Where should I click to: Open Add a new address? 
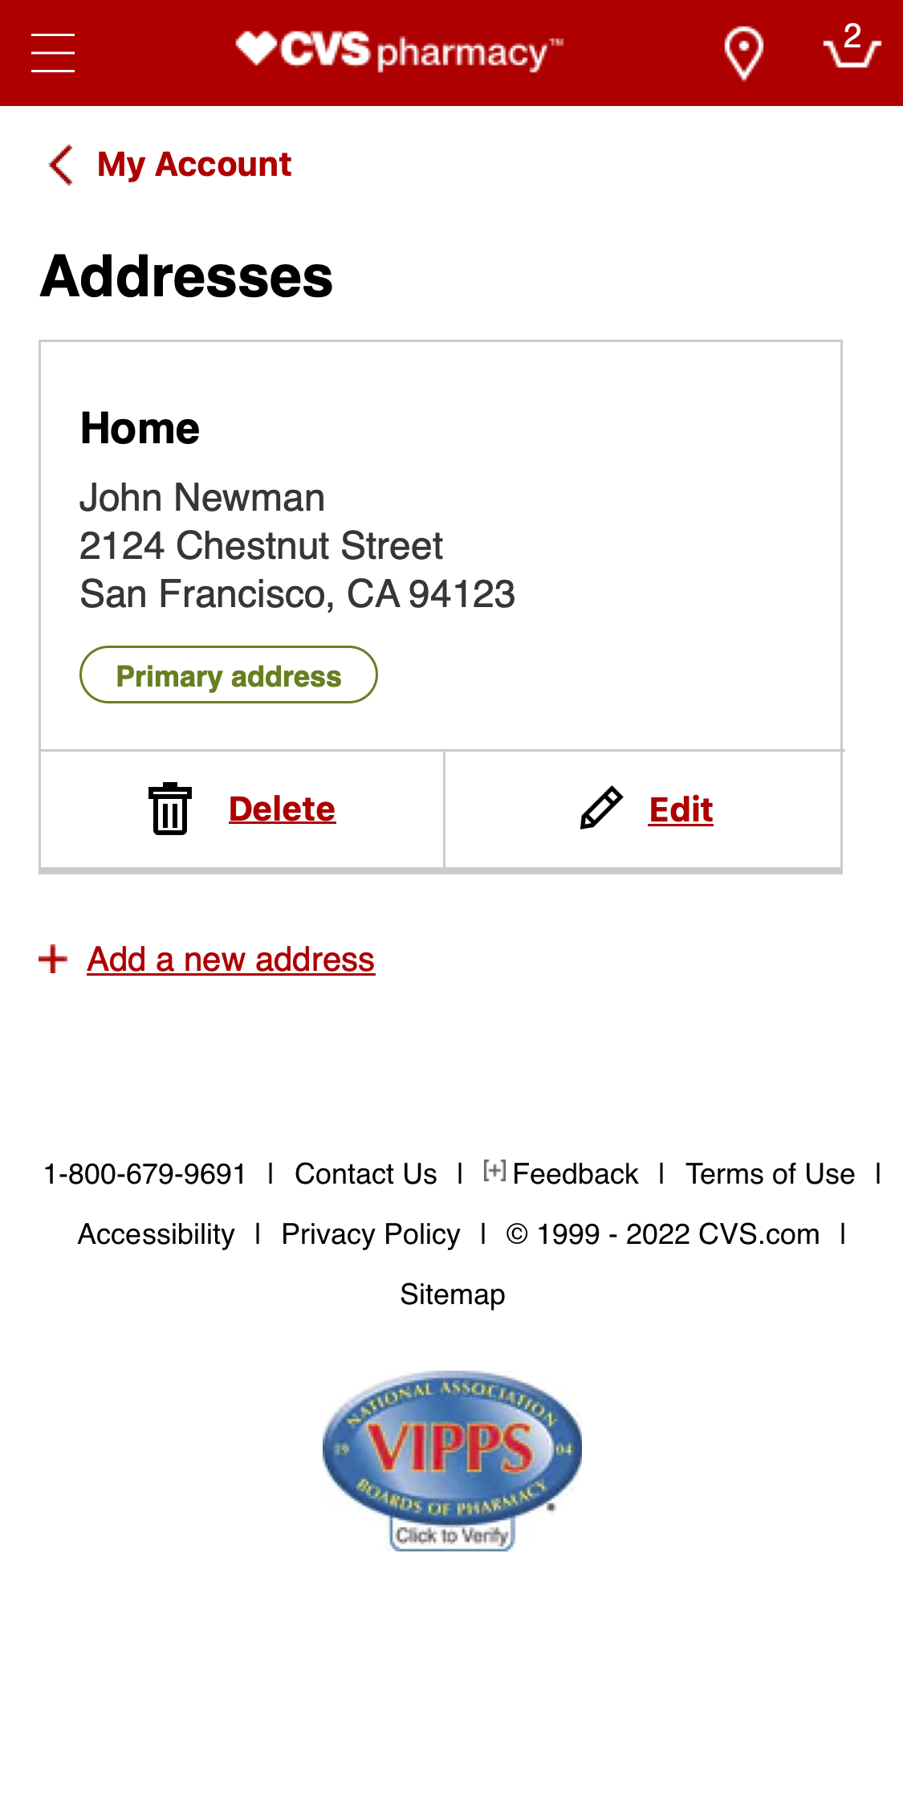[x=230, y=959]
